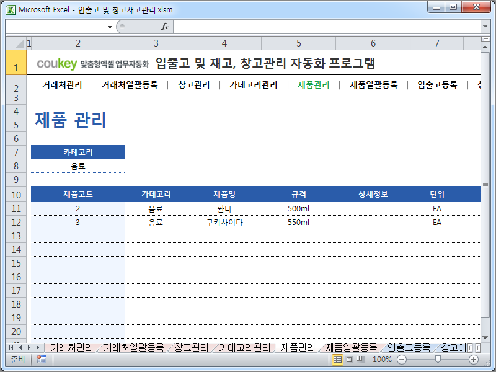
Task: Go to first sheet tab arrow
Action: (11, 348)
